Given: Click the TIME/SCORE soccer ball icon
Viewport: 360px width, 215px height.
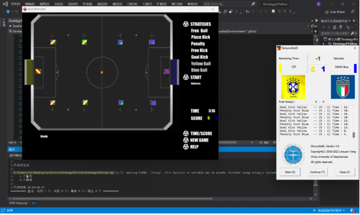Looking at the screenshot, I should click(186, 134).
